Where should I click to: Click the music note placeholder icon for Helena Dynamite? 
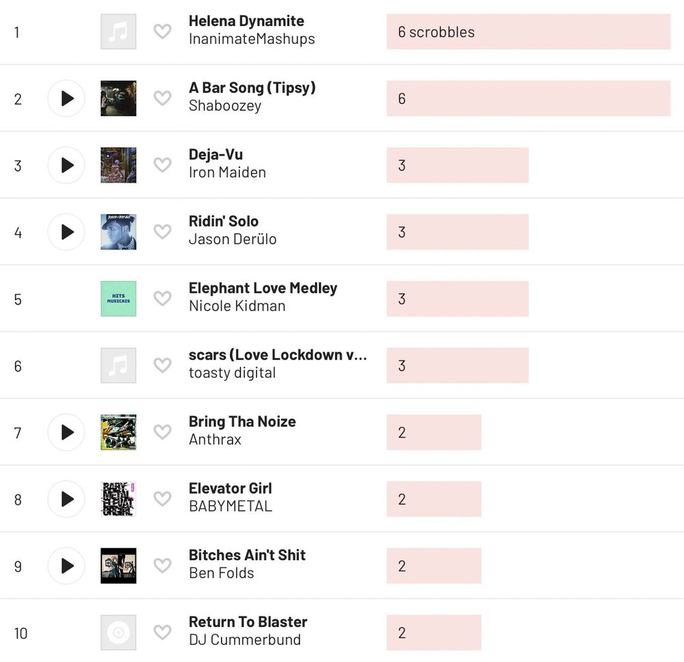click(118, 31)
